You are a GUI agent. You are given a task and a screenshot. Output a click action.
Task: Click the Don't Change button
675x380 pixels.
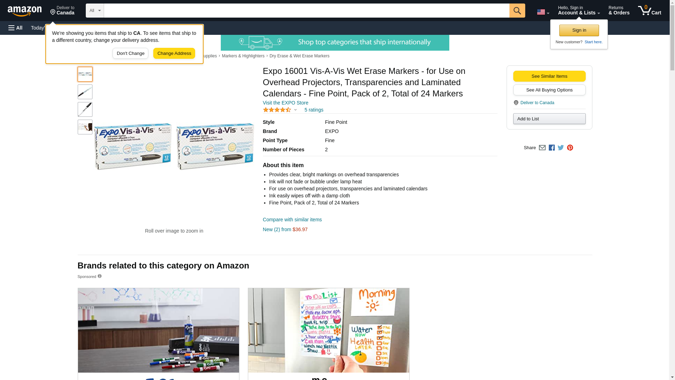point(130,53)
